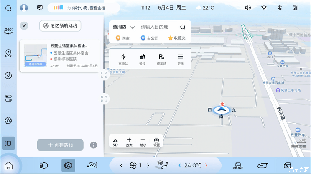Open the help question mark icon
The image size is (311, 174).
click(x=93, y=145)
